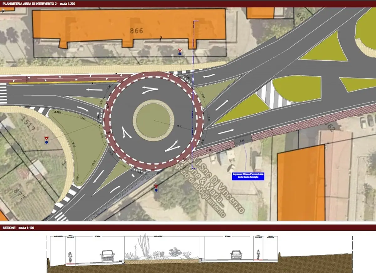Click the 866 building number label
Image resolution: width=376 pixels, height=273 pixels.
[x=136, y=31]
